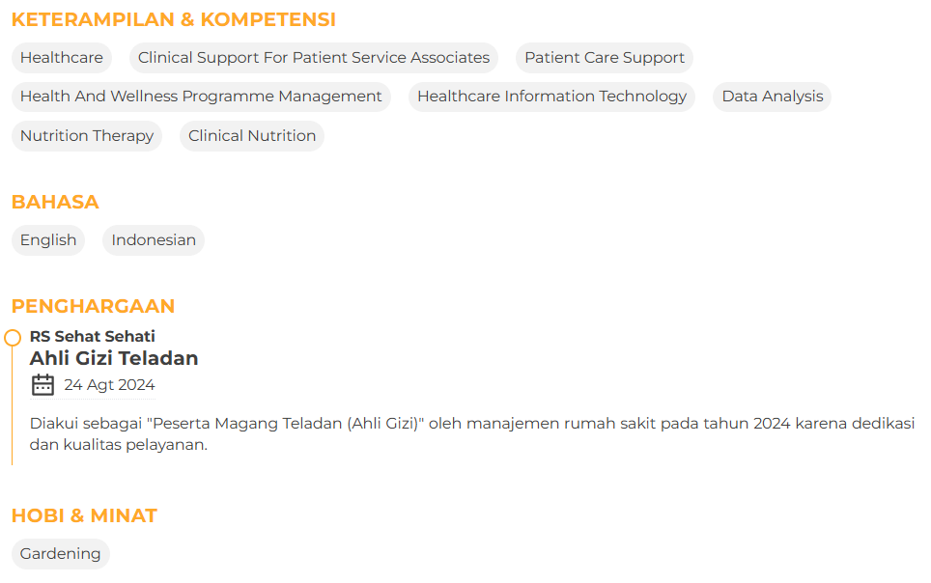
Task: Select Healthcare Information Technology tag
Action: click(x=551, y=97)
